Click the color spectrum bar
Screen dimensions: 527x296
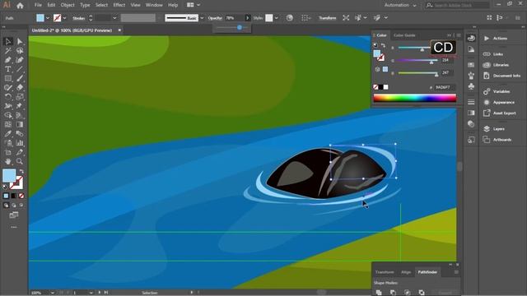pos(415,98)
